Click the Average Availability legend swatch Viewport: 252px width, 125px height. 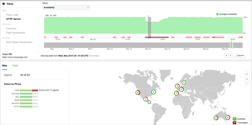(x=218, y=14)
